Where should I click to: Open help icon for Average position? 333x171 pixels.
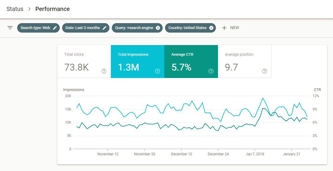(x=264, y=71)
